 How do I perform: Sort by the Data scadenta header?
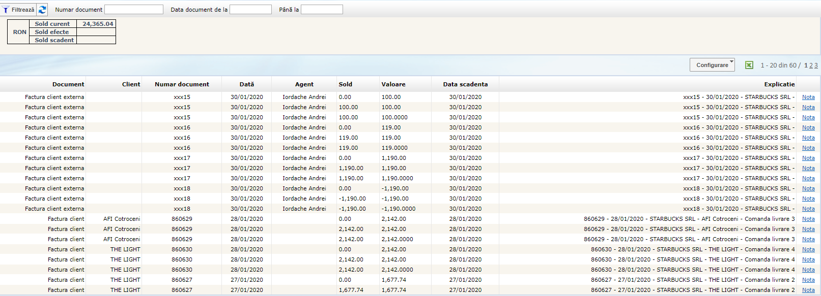click(465, 84)
